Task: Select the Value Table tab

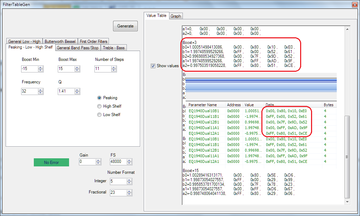Action: [x=156, y=15]
